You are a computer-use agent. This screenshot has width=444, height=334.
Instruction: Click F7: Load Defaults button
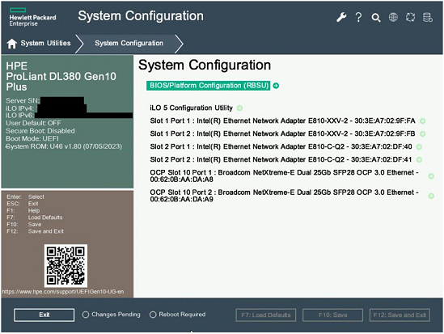point(266,315)
